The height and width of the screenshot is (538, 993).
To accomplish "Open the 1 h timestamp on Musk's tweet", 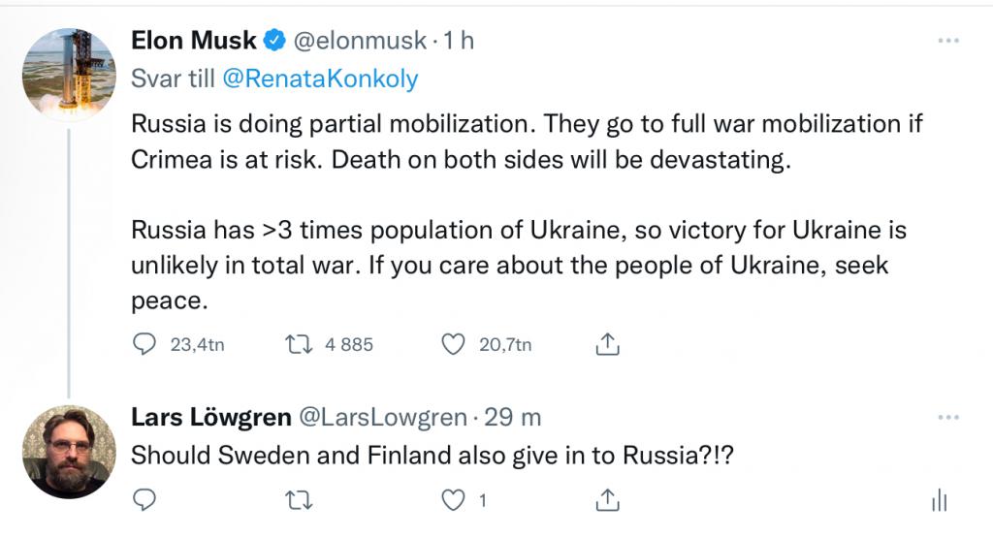I will click(x=459, y=41).
